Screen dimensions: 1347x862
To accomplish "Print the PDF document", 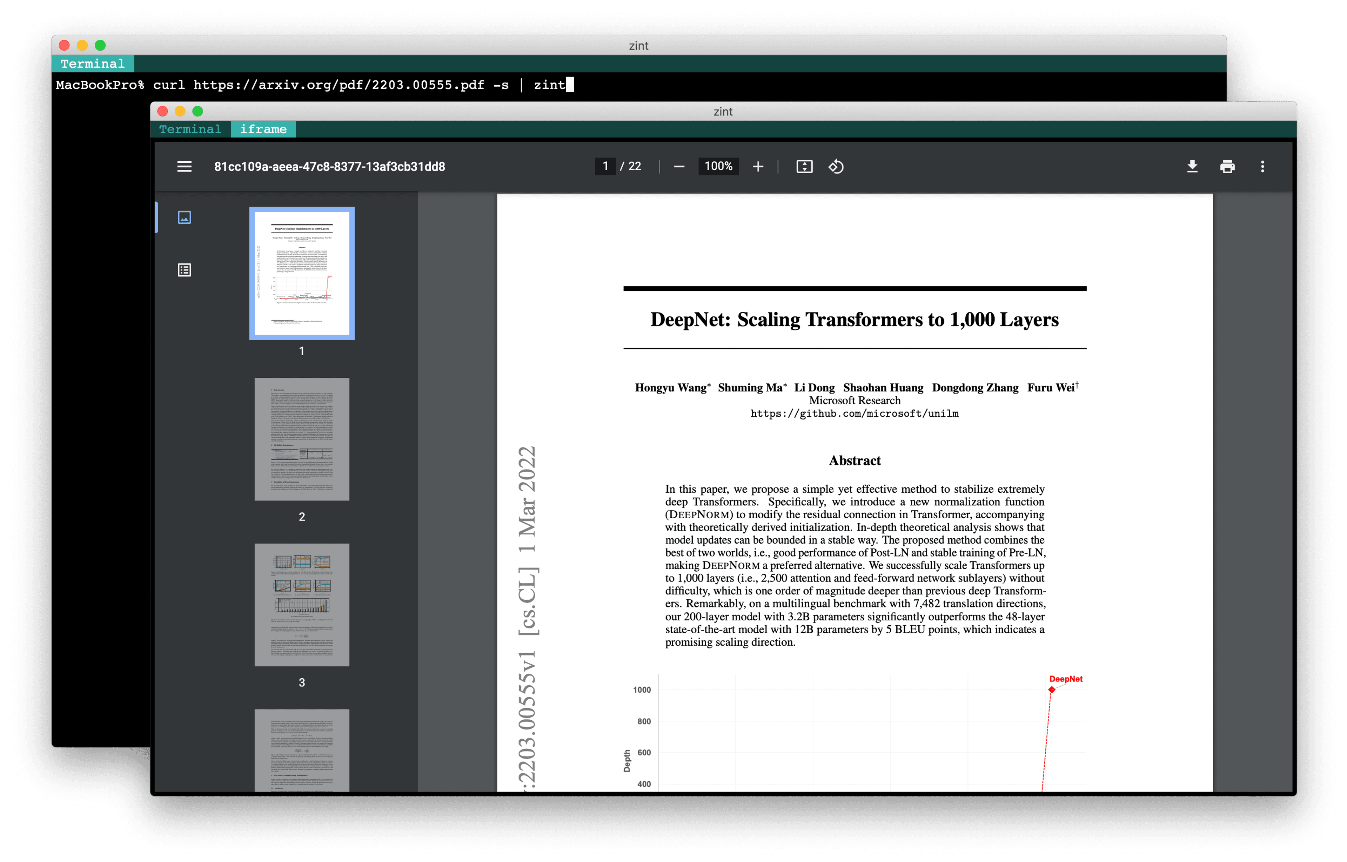I will 1227,167.
